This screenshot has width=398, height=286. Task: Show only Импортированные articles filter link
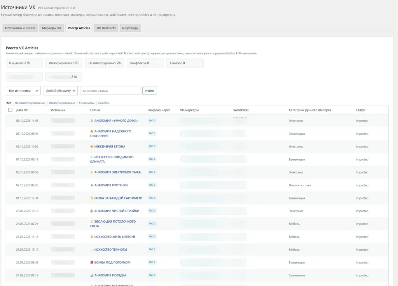pos(62,103)
